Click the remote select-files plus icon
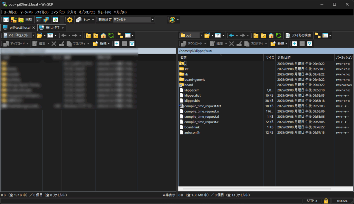The width and height of the screenshot is (354, 204). click(294, 44)
